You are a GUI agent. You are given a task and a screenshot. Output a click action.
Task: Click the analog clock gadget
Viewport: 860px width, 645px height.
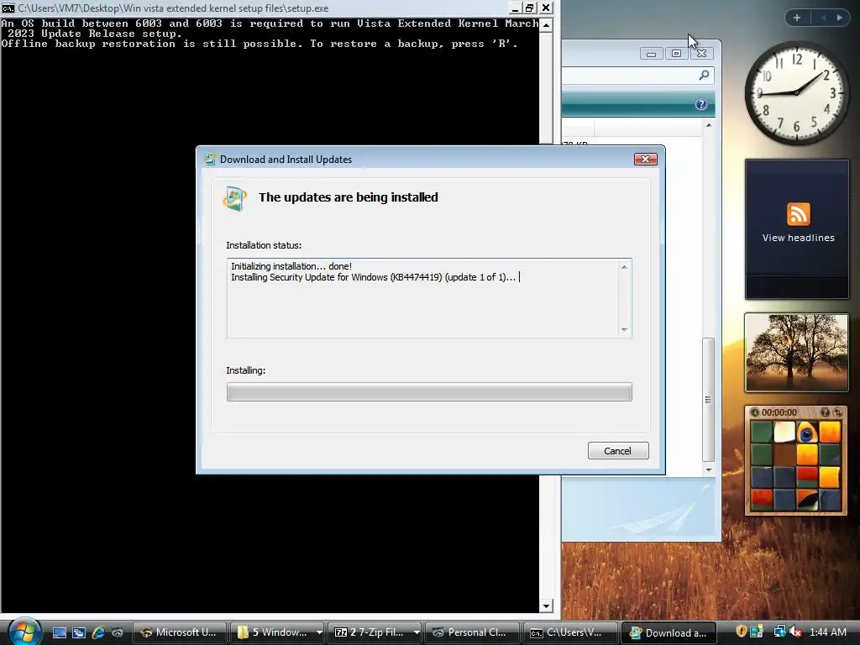pos(796,93)
